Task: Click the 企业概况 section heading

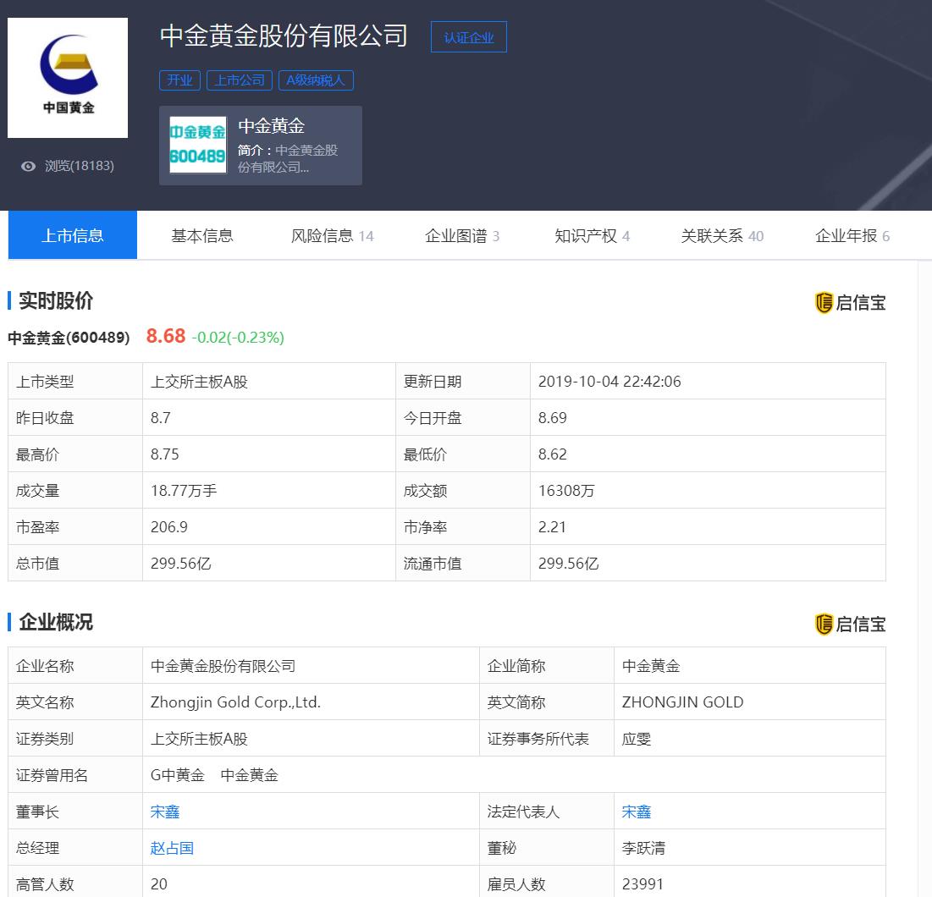Action: pos(56,622)
